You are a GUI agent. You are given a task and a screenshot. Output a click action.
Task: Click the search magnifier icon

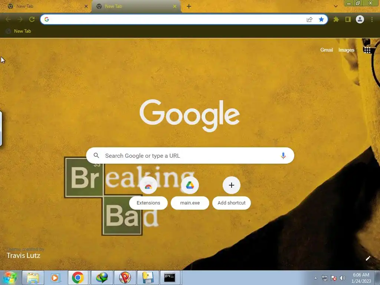coord(96,155)
